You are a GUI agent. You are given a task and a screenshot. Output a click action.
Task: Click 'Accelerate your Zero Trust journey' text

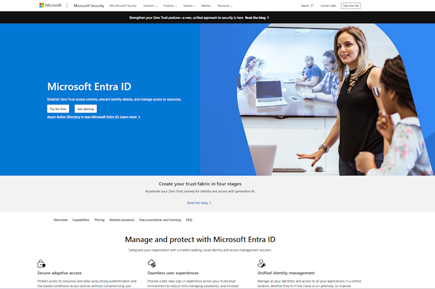(200, 191)
